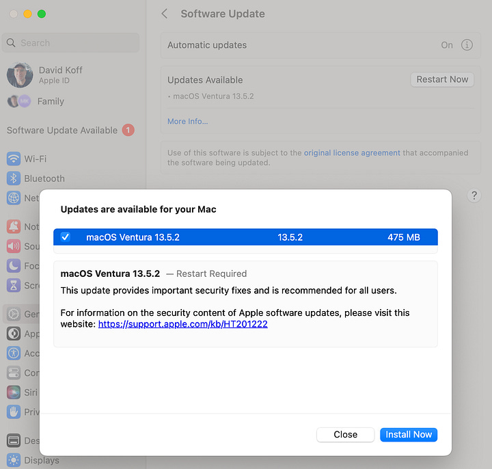This screenshot has width=492, height=469.
Task: Select the Accessibility icon
Action: click(14, 353)
